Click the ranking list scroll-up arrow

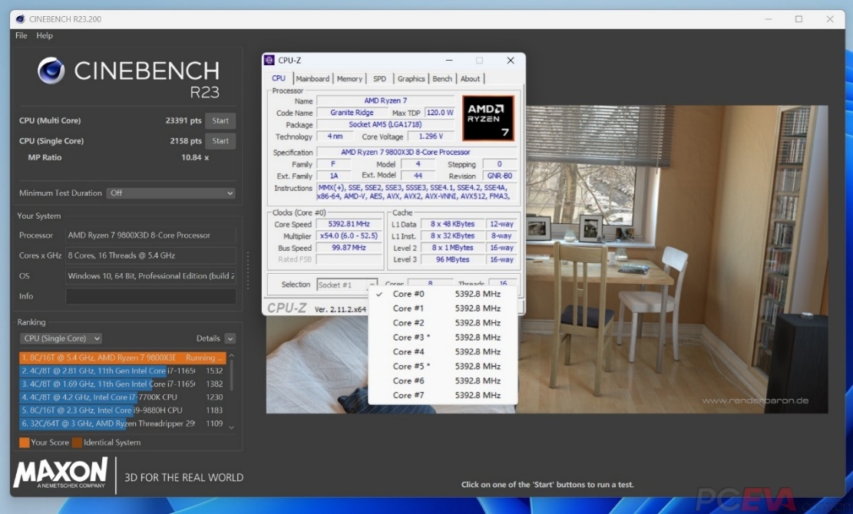tap(232, 357)
